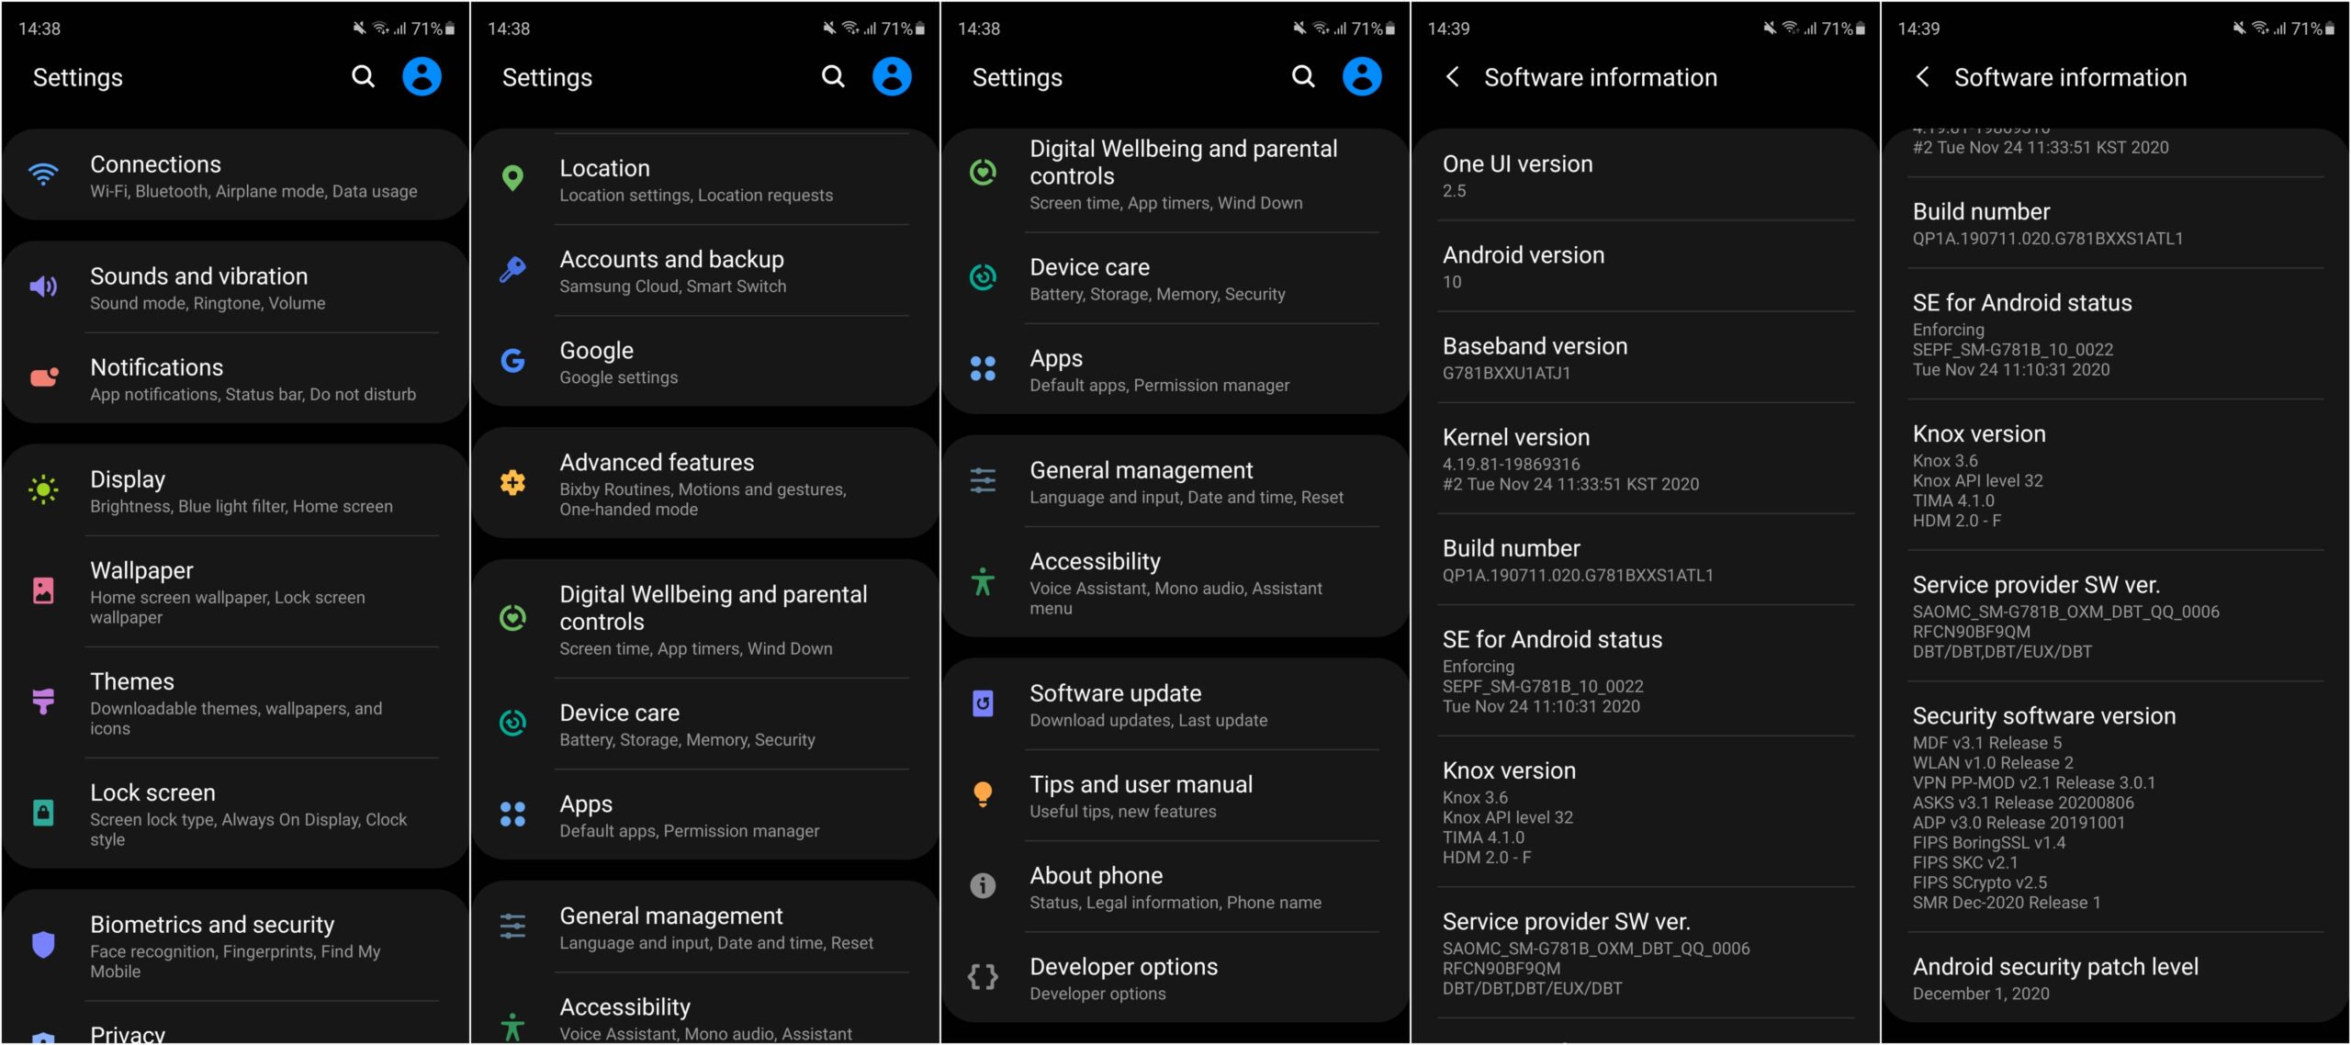
Task: Open Biometrics and security row
Action: pos(235,946)
